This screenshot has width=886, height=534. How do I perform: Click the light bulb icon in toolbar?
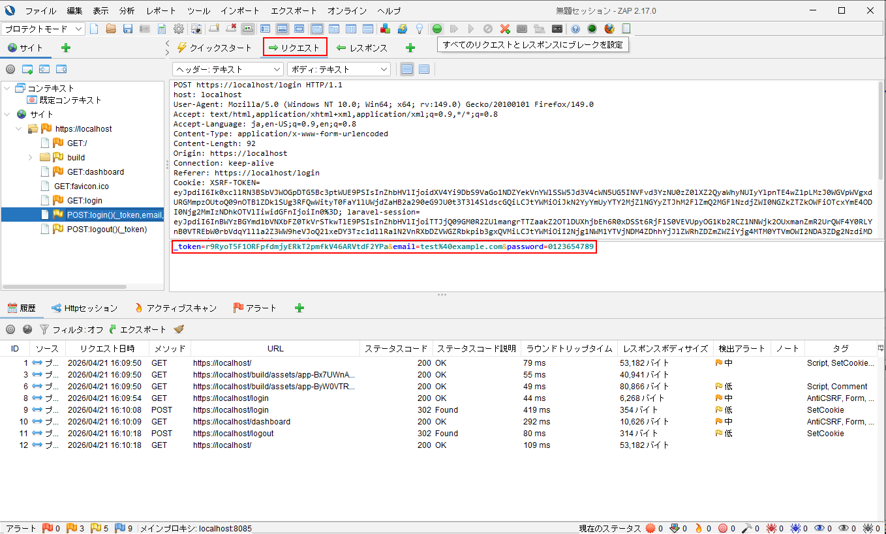pyautogui.click(x=420, y=29)
